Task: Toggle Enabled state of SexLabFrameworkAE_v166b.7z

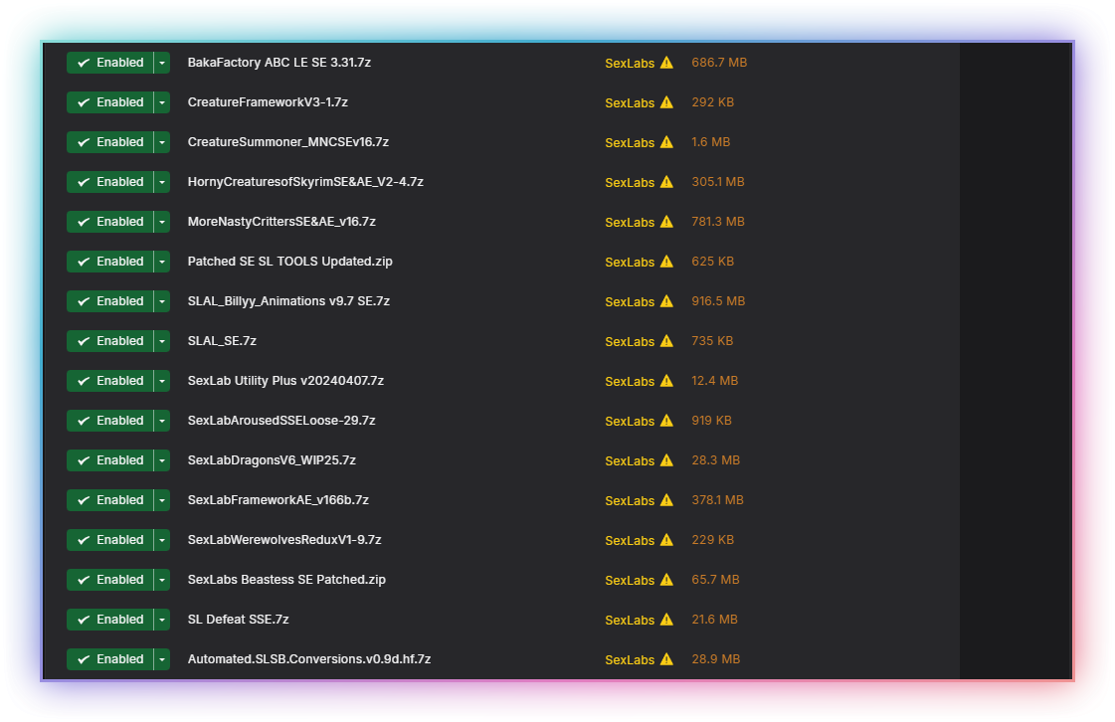Action: click(110, 500)
